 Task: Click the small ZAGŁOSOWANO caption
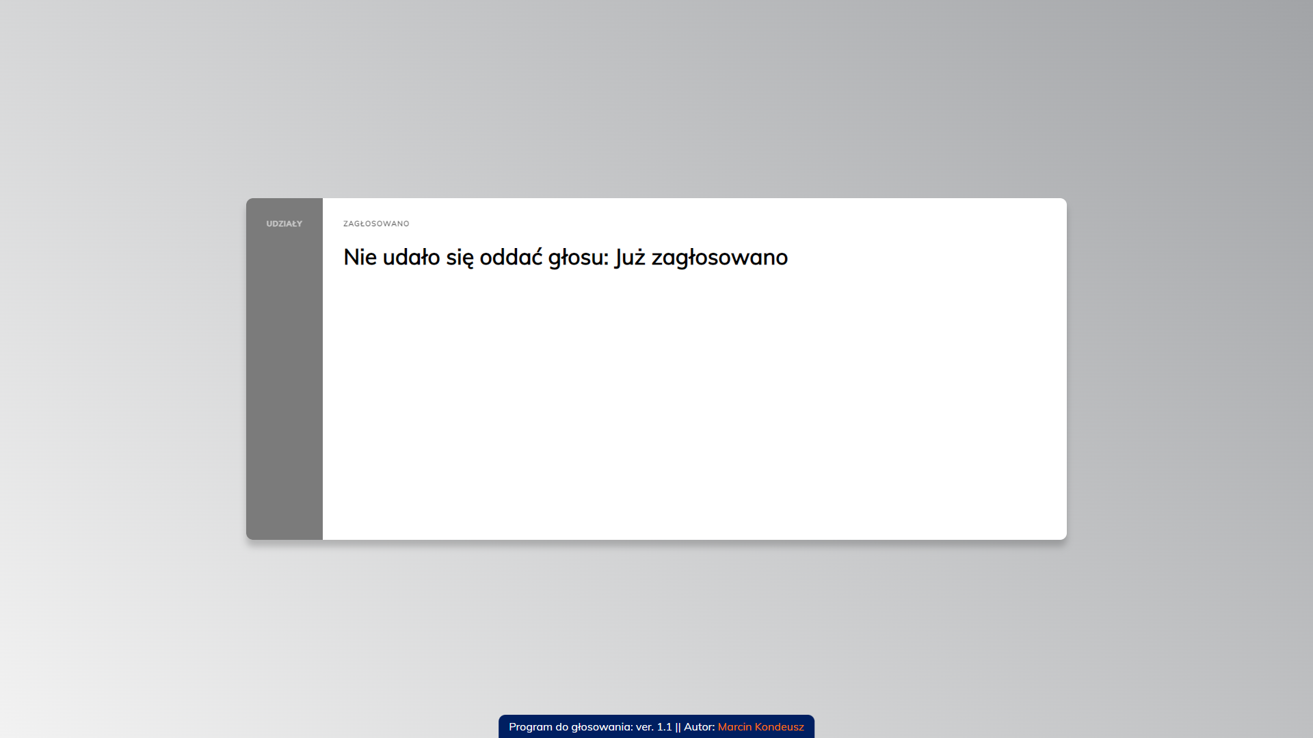click(376, 224)
